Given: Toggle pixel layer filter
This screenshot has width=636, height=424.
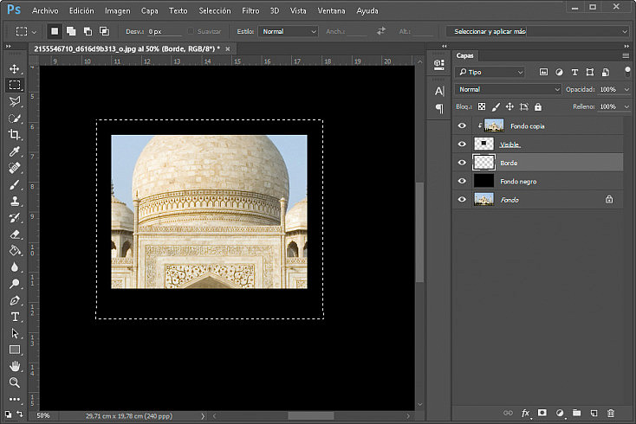Looking at the screenshot, I should point(543,72).
